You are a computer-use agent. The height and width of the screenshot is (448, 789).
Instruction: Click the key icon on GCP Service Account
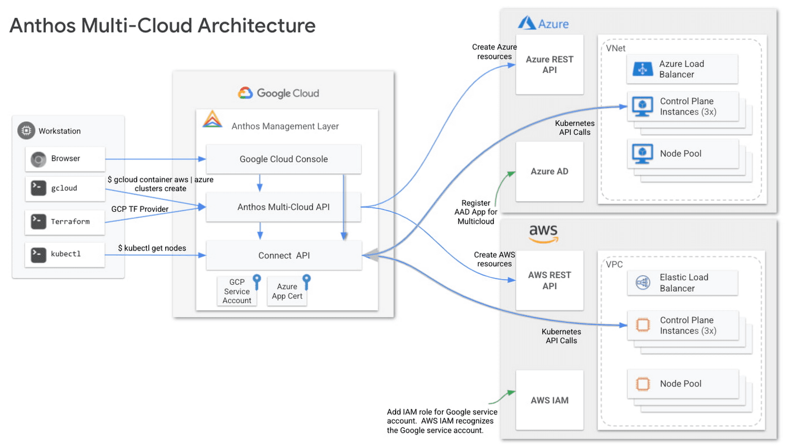point(257,282)
